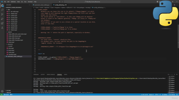Open the Explorer view in activity bar

click(x=2, y=6)
